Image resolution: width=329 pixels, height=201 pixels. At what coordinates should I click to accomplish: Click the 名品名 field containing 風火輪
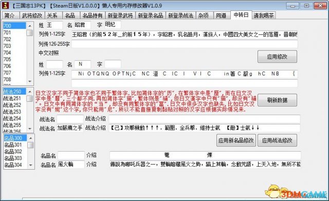tap(71, 165)
